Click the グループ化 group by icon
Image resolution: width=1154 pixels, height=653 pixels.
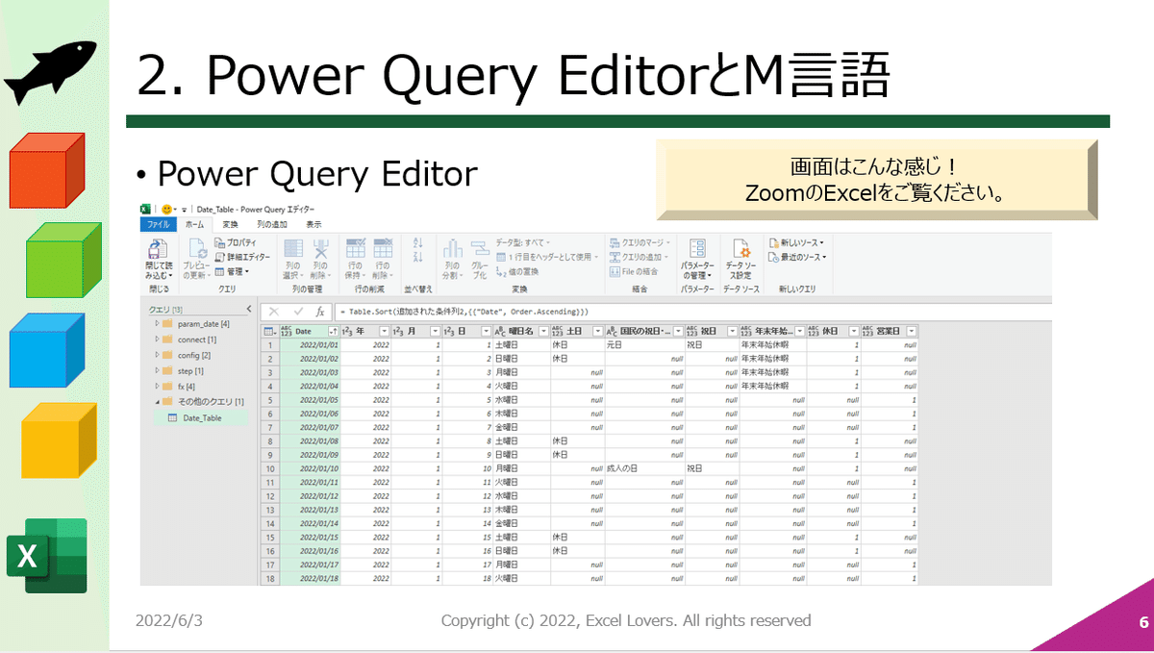pos(480,249)
